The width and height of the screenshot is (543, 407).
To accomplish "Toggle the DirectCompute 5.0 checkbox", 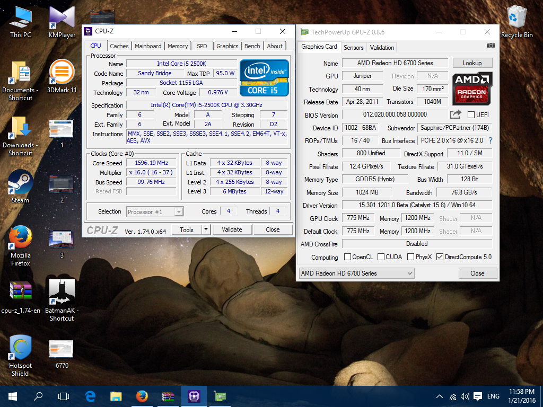I will (x=440, y=257).
